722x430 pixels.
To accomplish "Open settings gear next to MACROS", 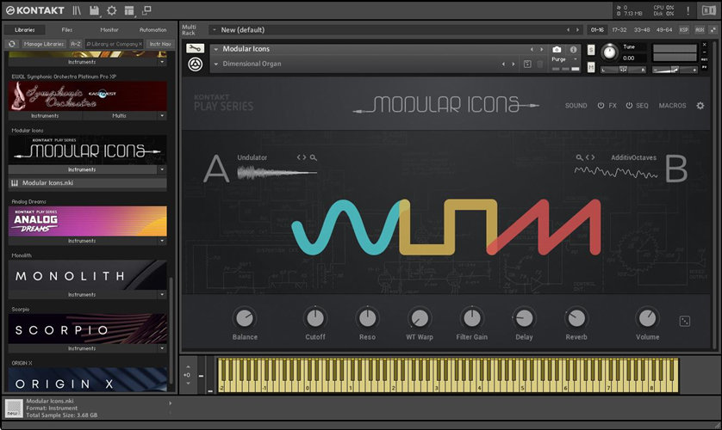I will point(700,106).
